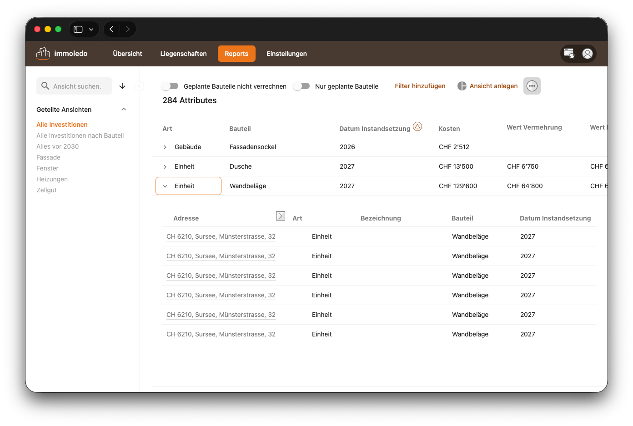Open the Einstellungen tab
The width and height of the screenshot is (633, 426).
click(286, 54)
